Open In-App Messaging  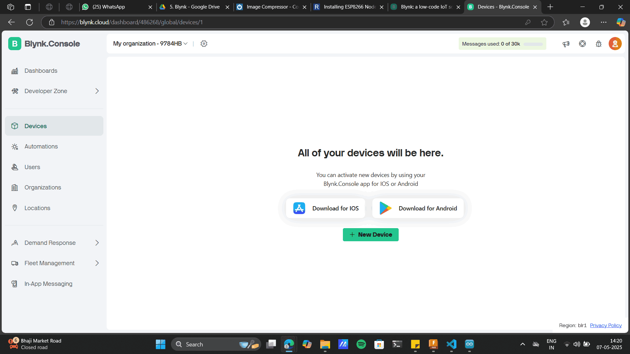point(54,284)
